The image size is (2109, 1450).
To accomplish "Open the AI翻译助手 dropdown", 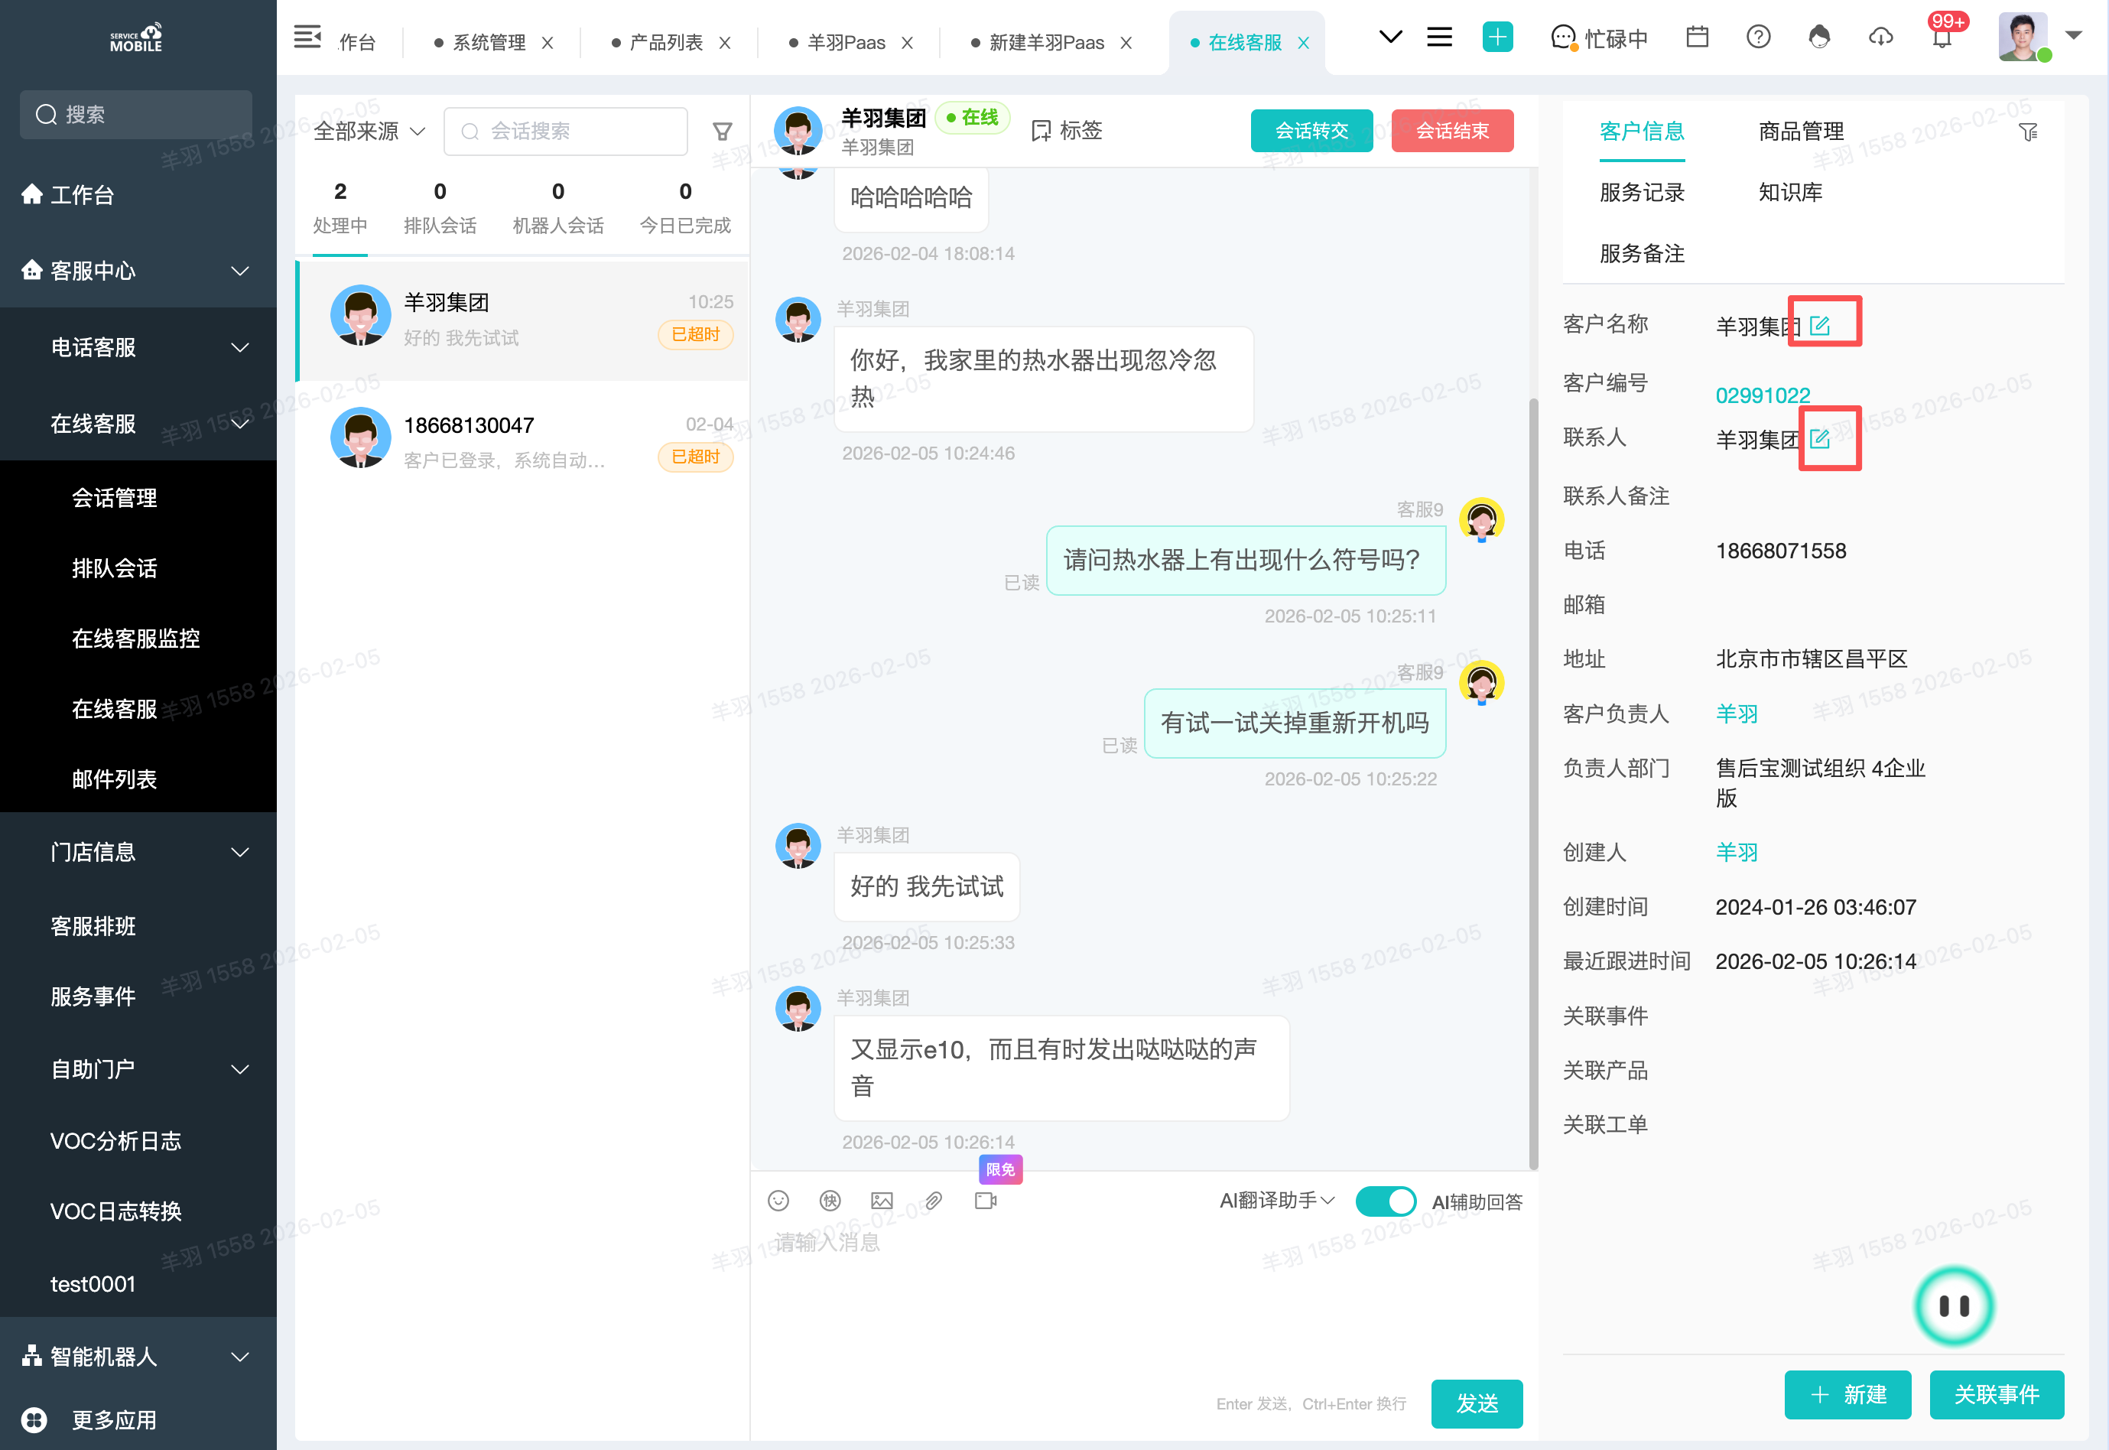I will click(1276, 1200).
